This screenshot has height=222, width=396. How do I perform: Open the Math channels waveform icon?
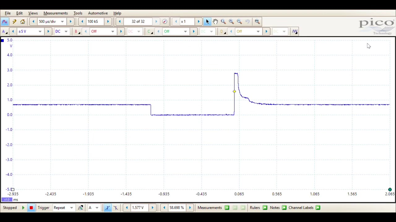295,31
